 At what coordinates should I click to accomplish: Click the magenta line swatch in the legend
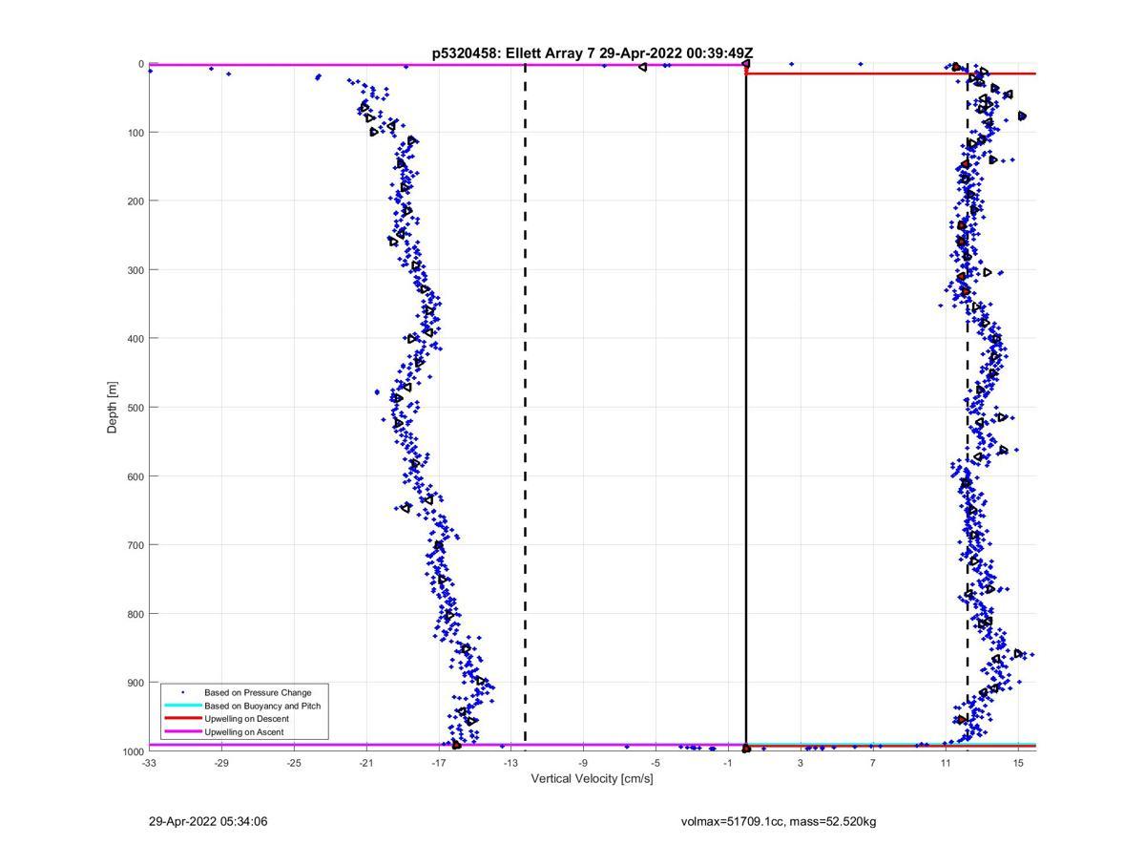click(182, 732)
